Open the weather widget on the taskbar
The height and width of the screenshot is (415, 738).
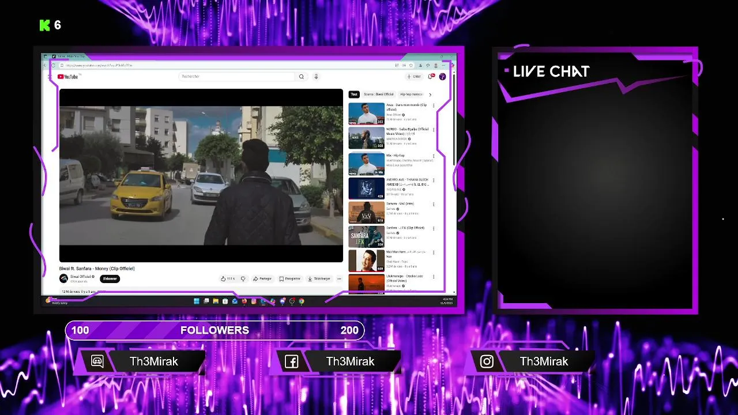click(x=56, y=300)
